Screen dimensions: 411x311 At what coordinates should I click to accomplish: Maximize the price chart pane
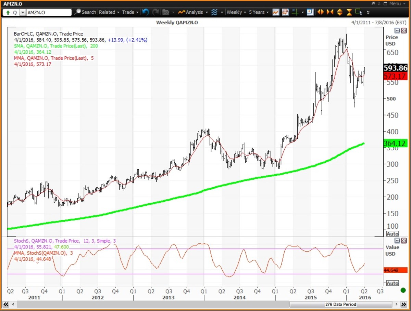[x=397, y=31]
